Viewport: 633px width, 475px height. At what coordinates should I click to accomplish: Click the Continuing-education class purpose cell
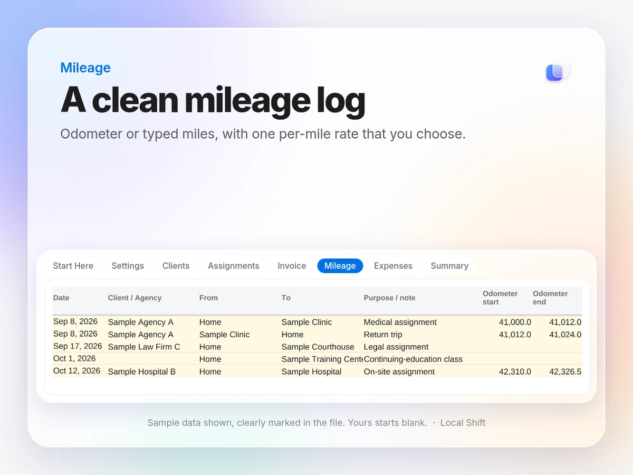[x=413, y=359]
